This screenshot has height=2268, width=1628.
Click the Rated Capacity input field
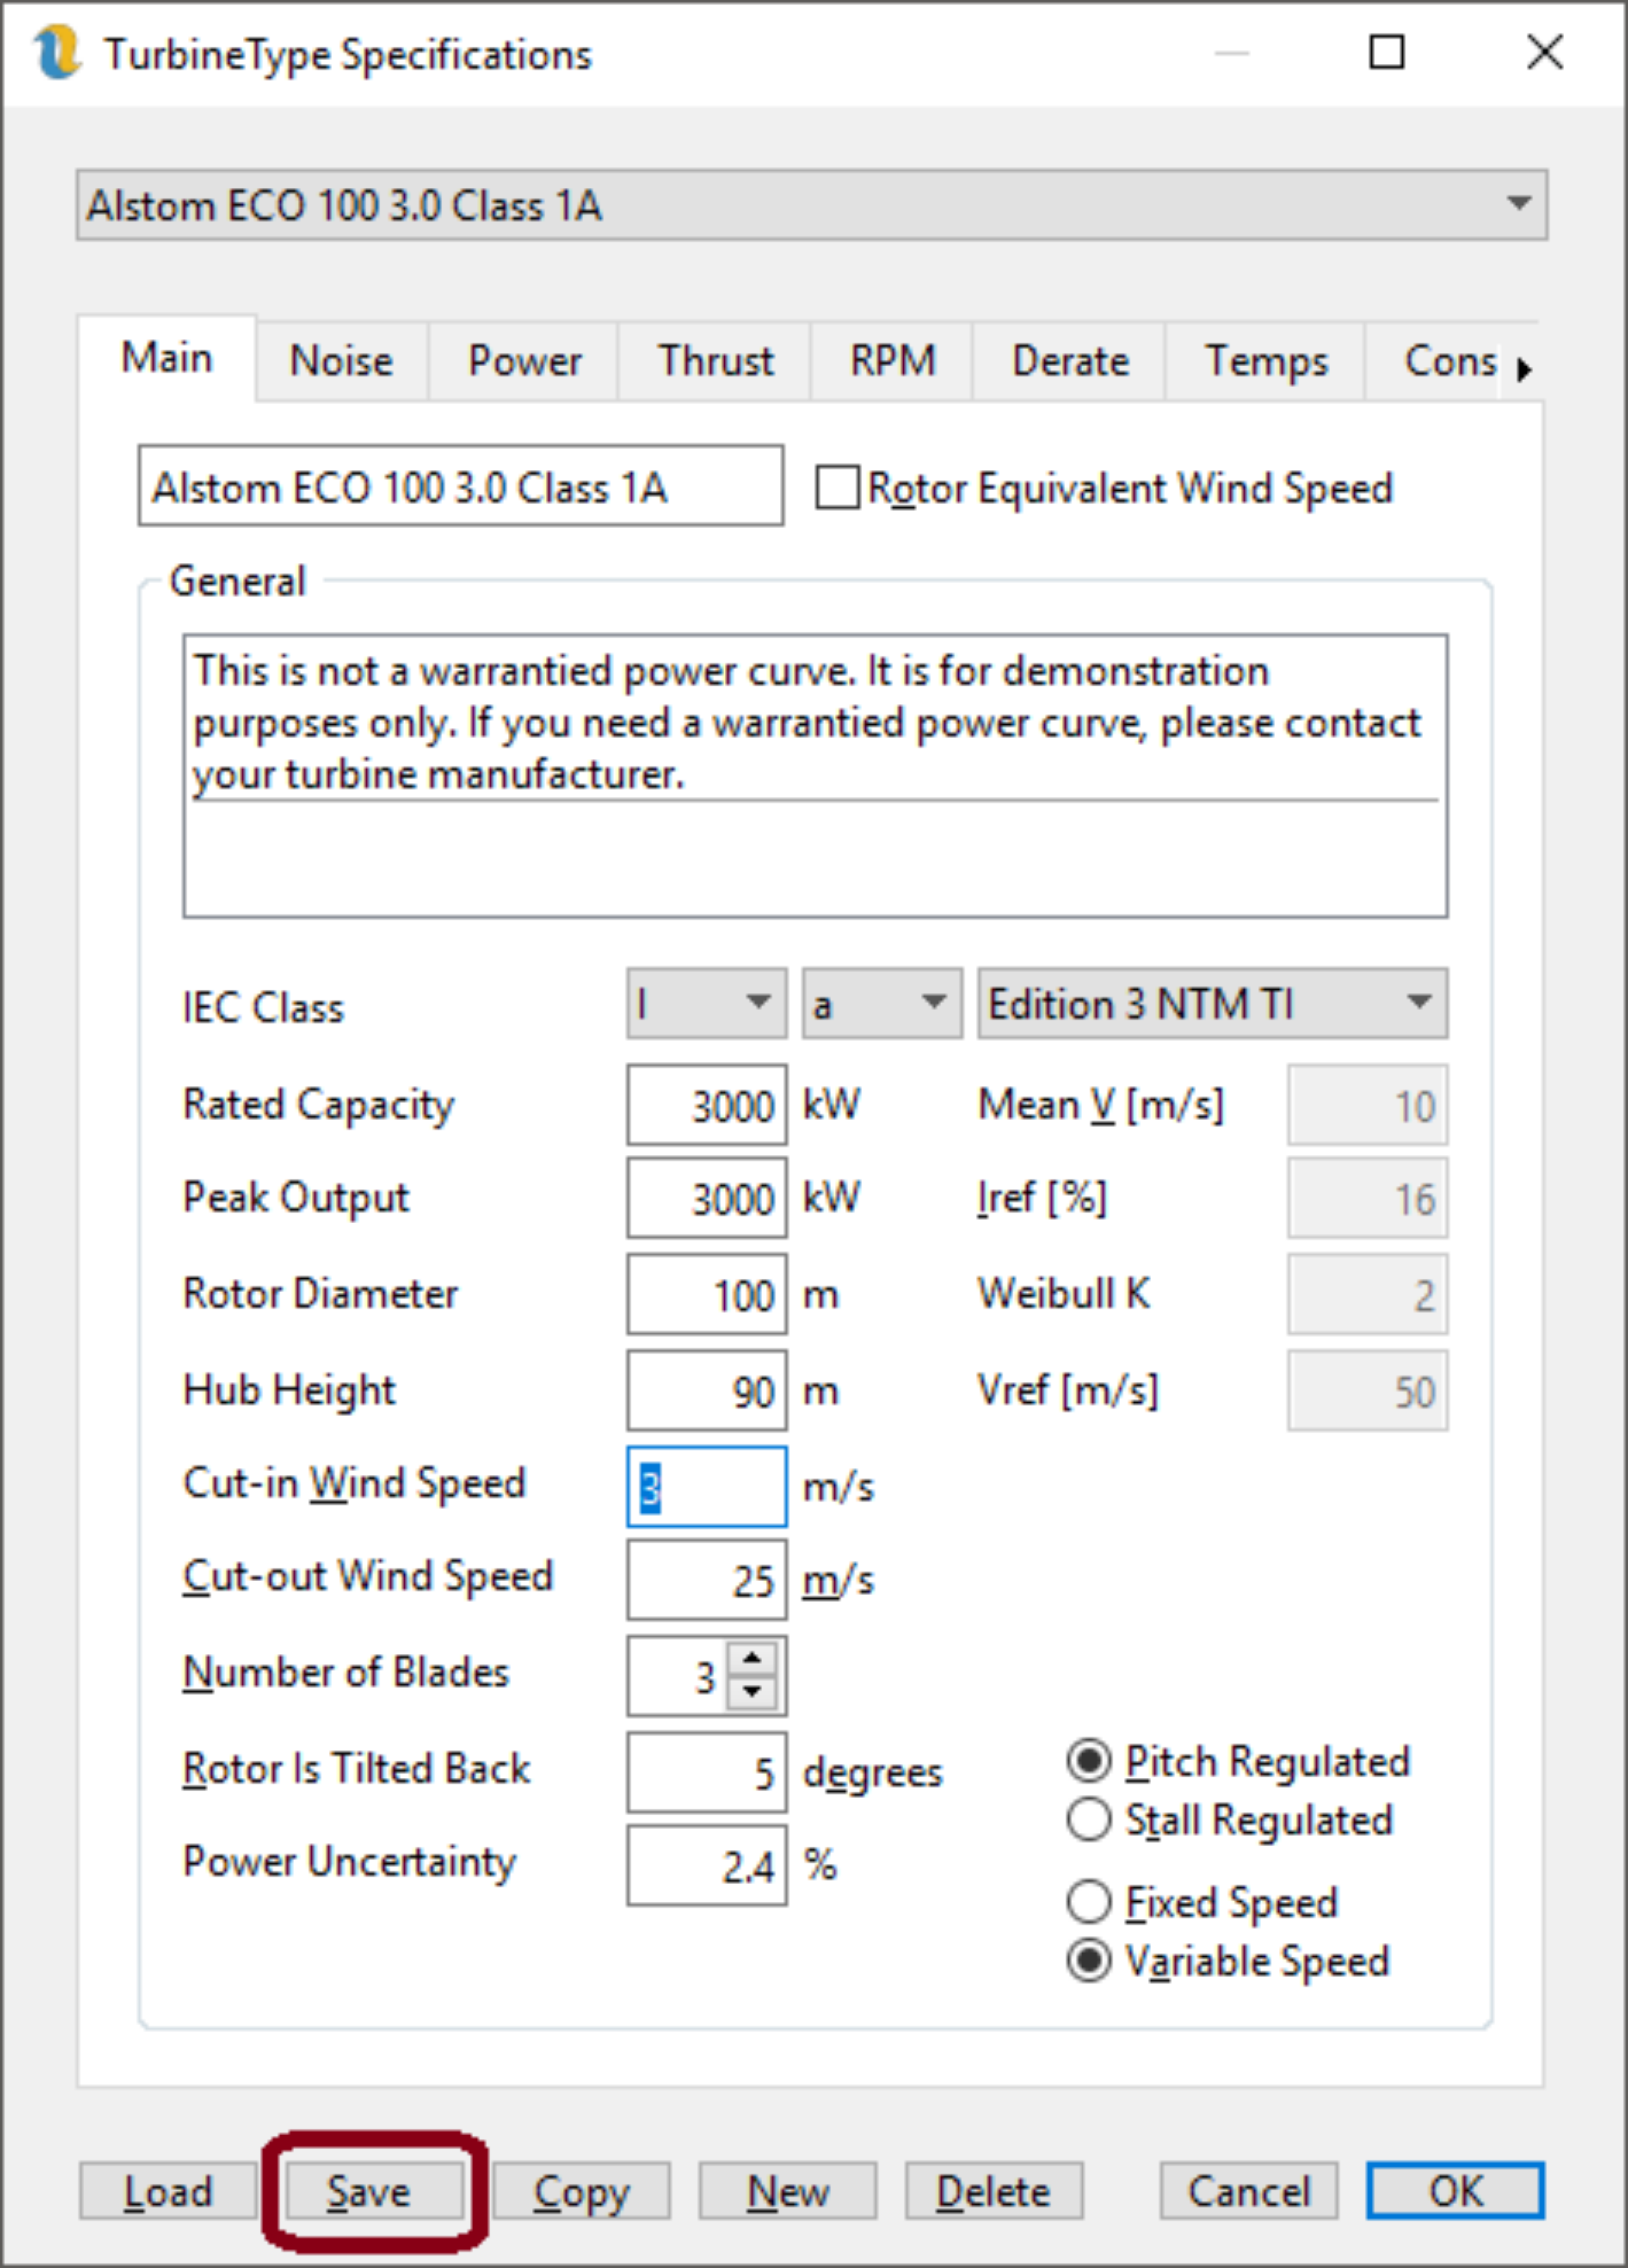coord(706,1105)
